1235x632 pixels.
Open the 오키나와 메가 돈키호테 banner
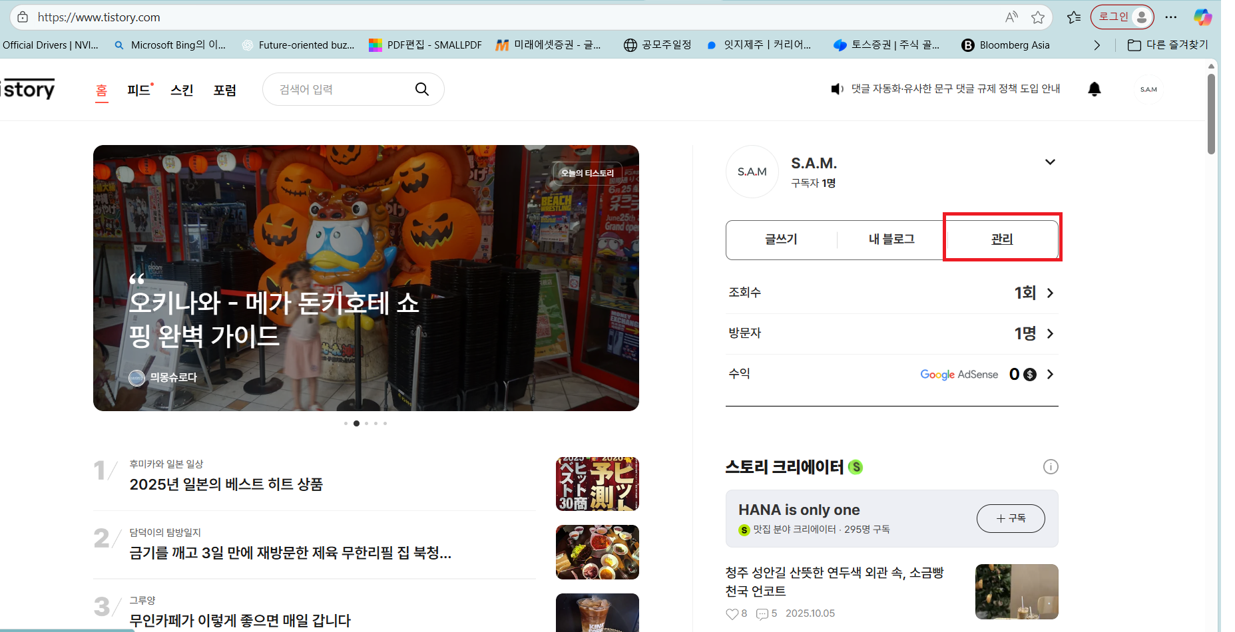(366, 278)
